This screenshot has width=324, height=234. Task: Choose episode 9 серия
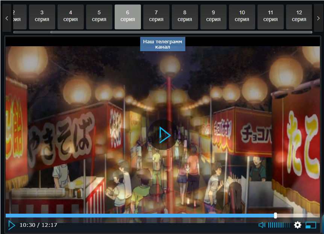213,17
